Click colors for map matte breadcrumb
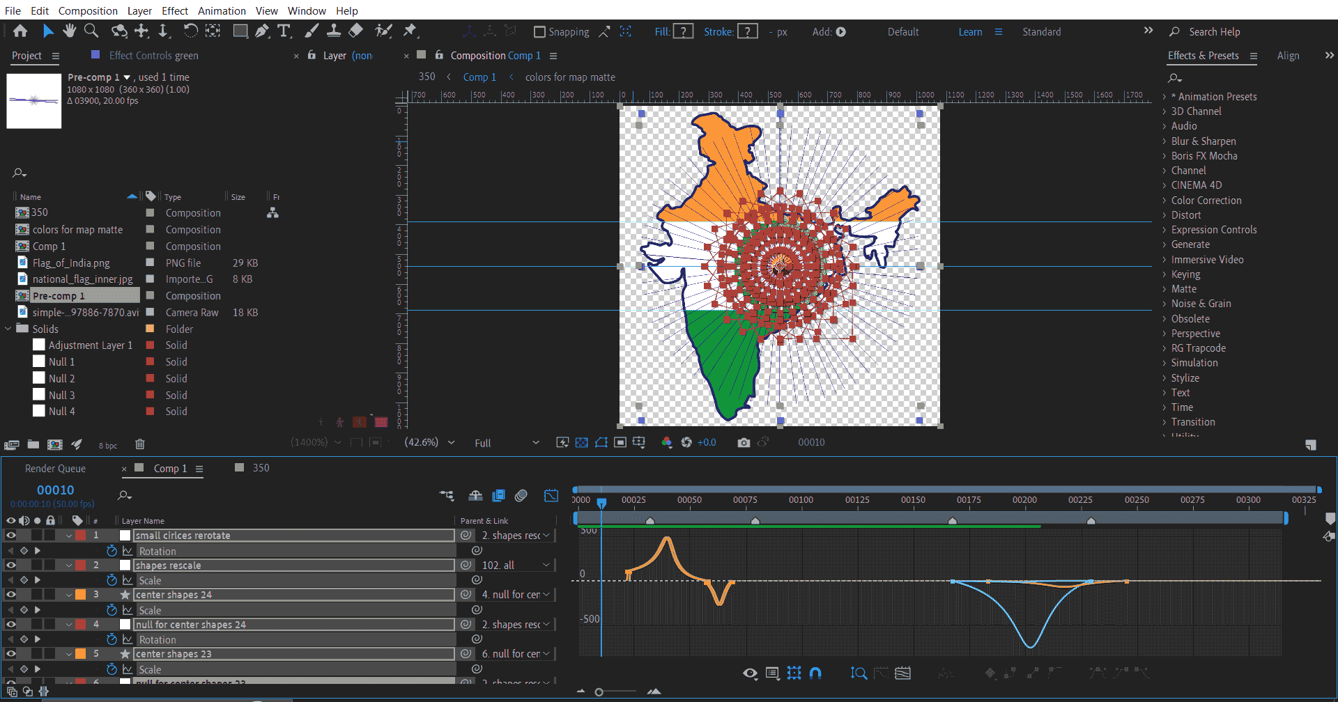Viewport: 1338px width, 702px height. (570, 77)
